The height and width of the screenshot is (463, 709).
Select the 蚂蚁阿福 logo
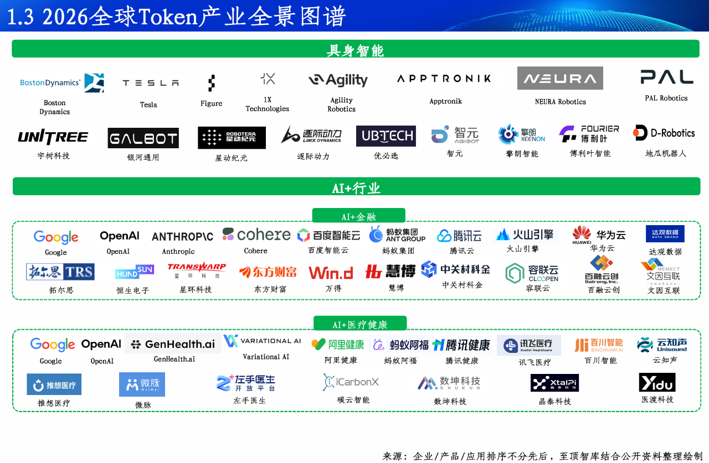401,345
